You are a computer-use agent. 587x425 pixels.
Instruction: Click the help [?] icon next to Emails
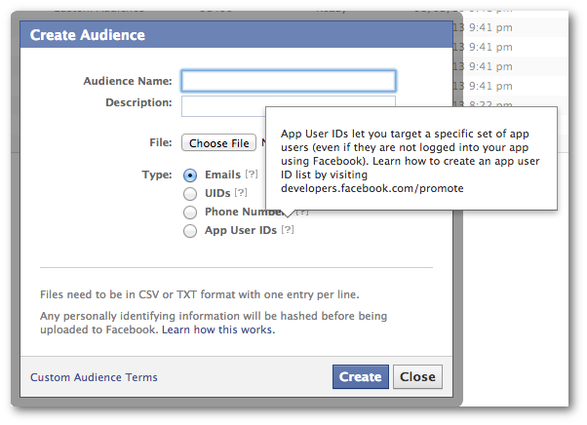coord(252,174)
